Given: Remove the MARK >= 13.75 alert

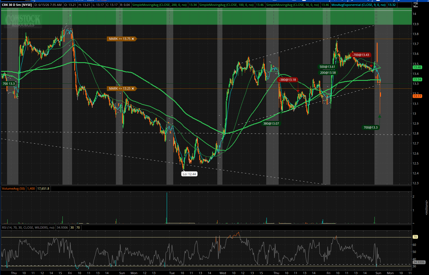Looking at the screenshot, I should (x=133, y=39).
